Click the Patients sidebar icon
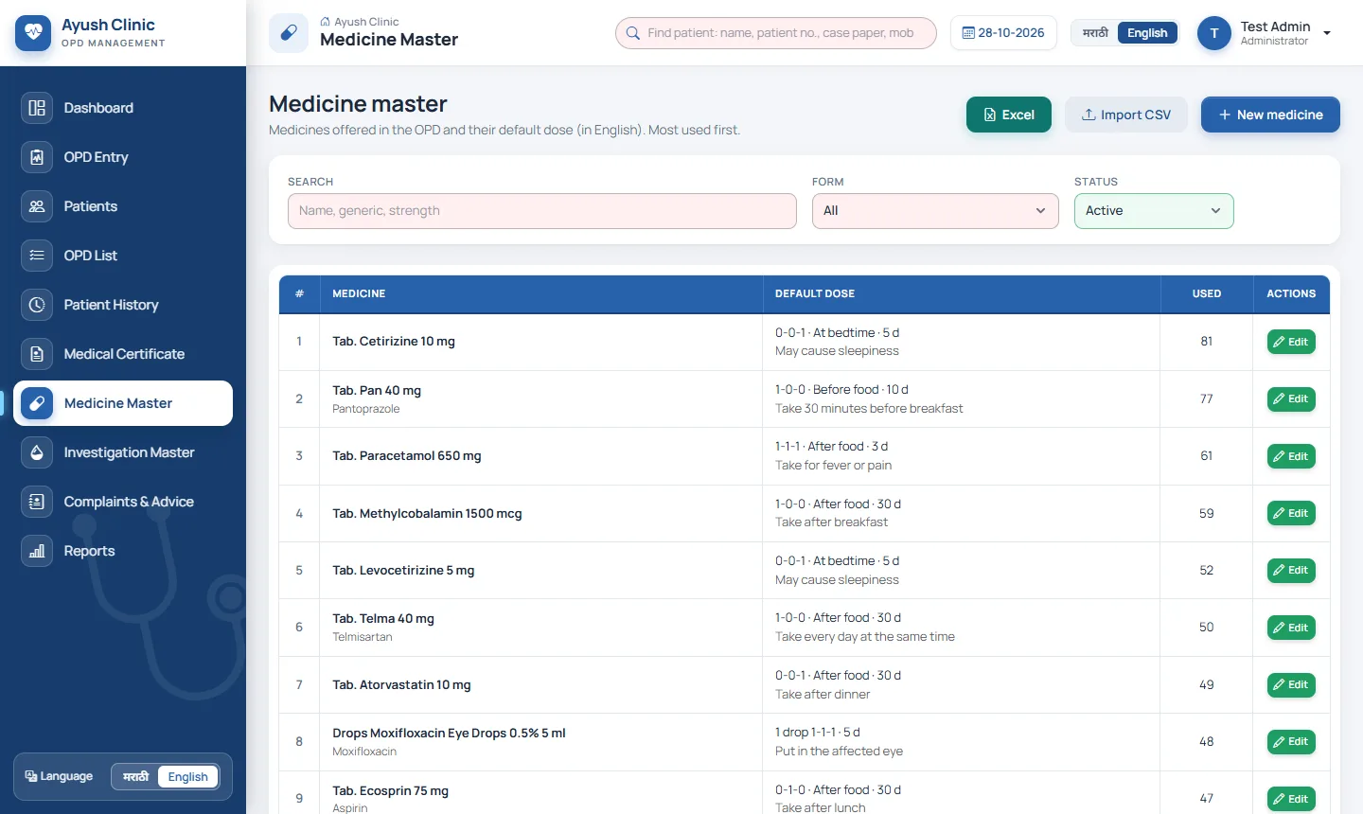This screenshot has width=1363, height=814. [x=37, y=206]
